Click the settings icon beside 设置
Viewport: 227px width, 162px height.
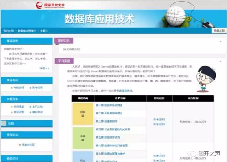pyautogui.click(x=4, y=124)
